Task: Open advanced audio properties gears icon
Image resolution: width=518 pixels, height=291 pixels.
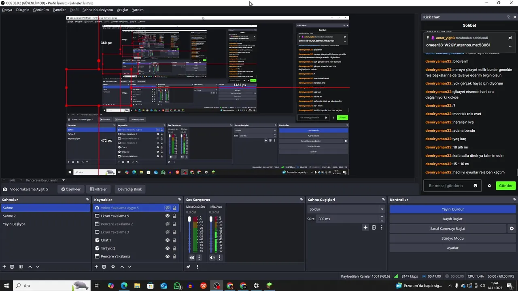Action: tap(189, 267)
